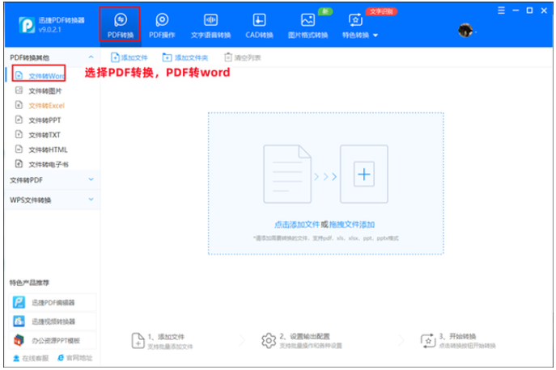
Task: Click the 特色产品推荐 heading
Action: coord(29,283)
